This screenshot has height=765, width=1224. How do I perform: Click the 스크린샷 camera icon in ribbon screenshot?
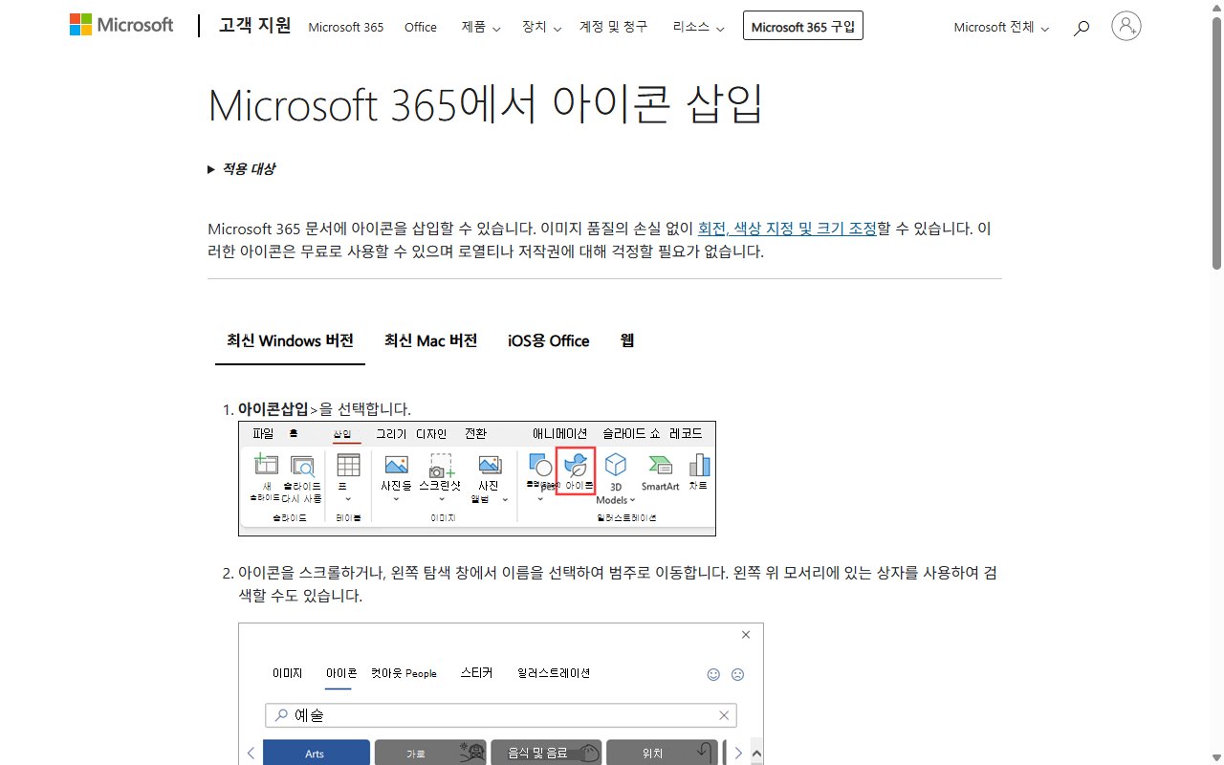[x=441, y=466]
